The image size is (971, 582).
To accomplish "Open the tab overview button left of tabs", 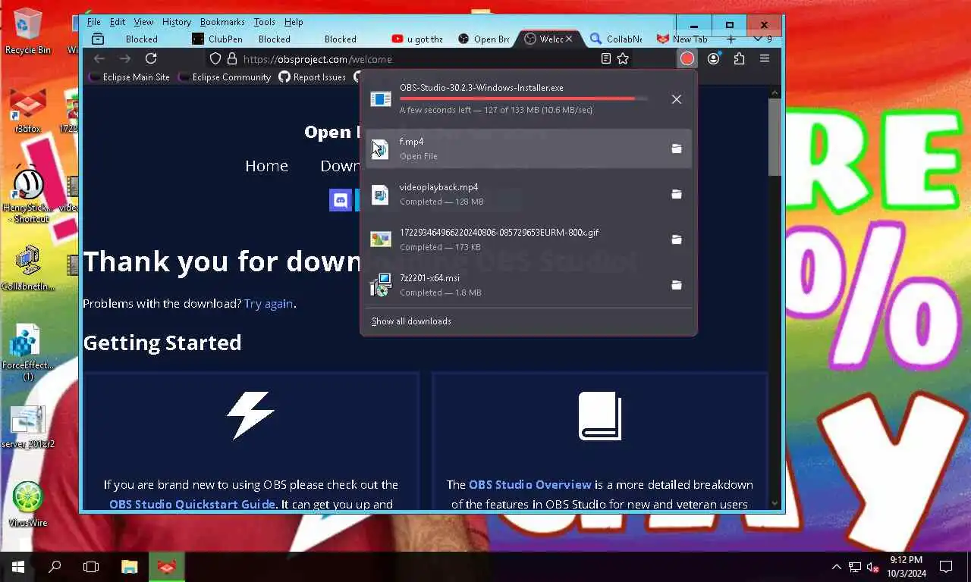I will pyautogui.click(x=97, y=39).
